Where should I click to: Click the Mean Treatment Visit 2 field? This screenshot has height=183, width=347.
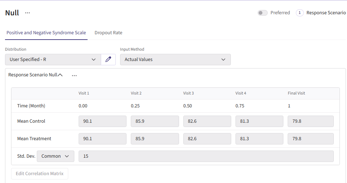pyautogui.click(x=155, y=139)
